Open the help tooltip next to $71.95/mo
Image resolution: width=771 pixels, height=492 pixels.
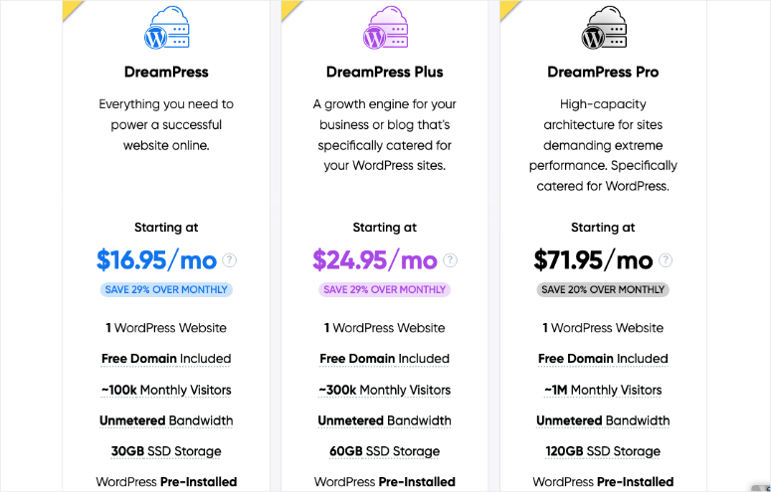tap(666, 260)
